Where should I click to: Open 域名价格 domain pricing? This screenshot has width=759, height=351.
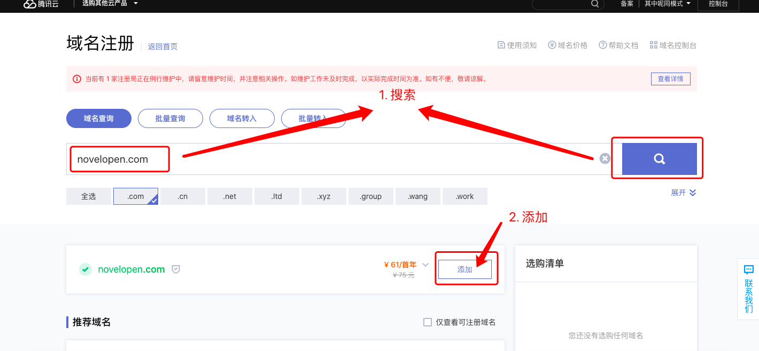568,45
